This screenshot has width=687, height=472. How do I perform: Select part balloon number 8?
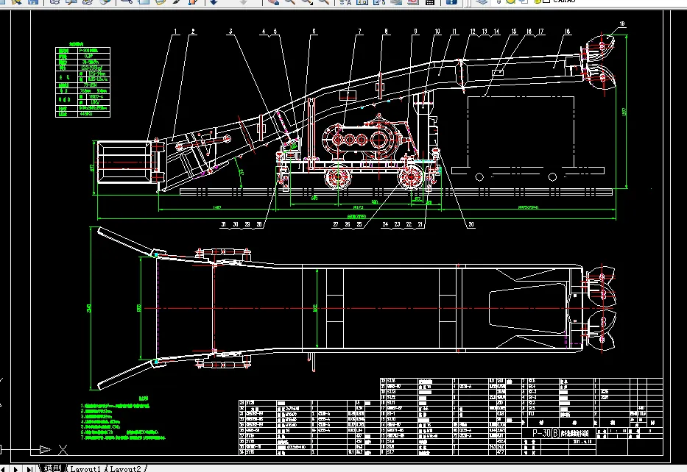(x=386, y=31)
